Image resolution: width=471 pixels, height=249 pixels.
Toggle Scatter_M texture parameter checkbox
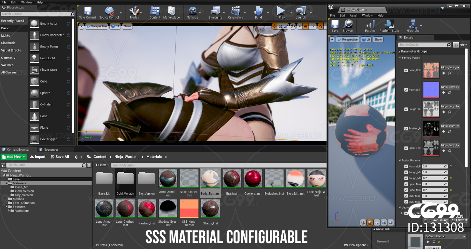(x=406, y=128)
